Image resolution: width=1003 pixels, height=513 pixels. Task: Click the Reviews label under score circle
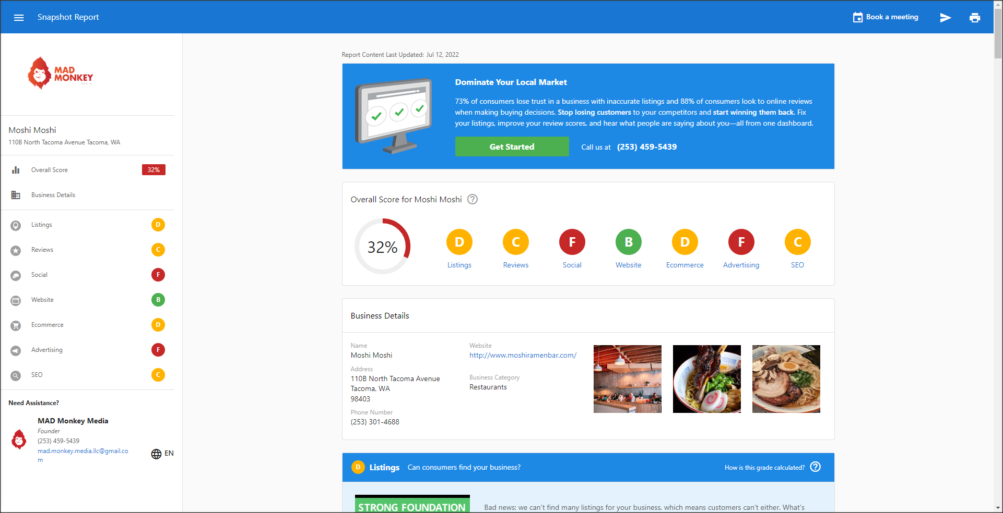pos(516,265)
